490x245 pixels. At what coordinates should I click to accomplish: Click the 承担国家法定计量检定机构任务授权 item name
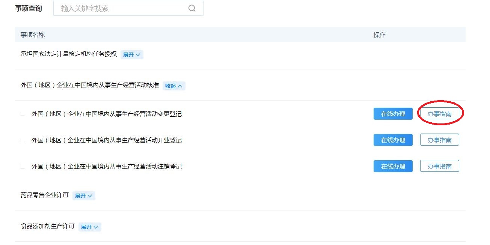69,54
